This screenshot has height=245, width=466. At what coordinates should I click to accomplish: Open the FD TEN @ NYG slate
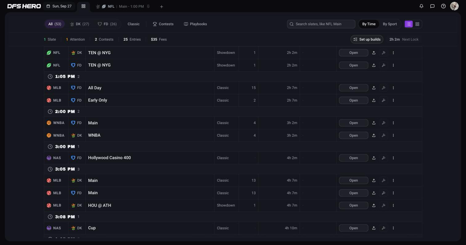click(x=354, y=65)
